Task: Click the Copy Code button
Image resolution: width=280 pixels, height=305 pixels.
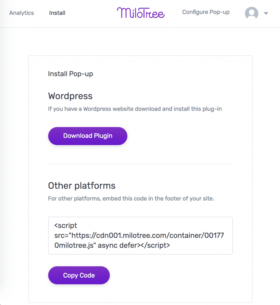Action: tap(79, 275)
